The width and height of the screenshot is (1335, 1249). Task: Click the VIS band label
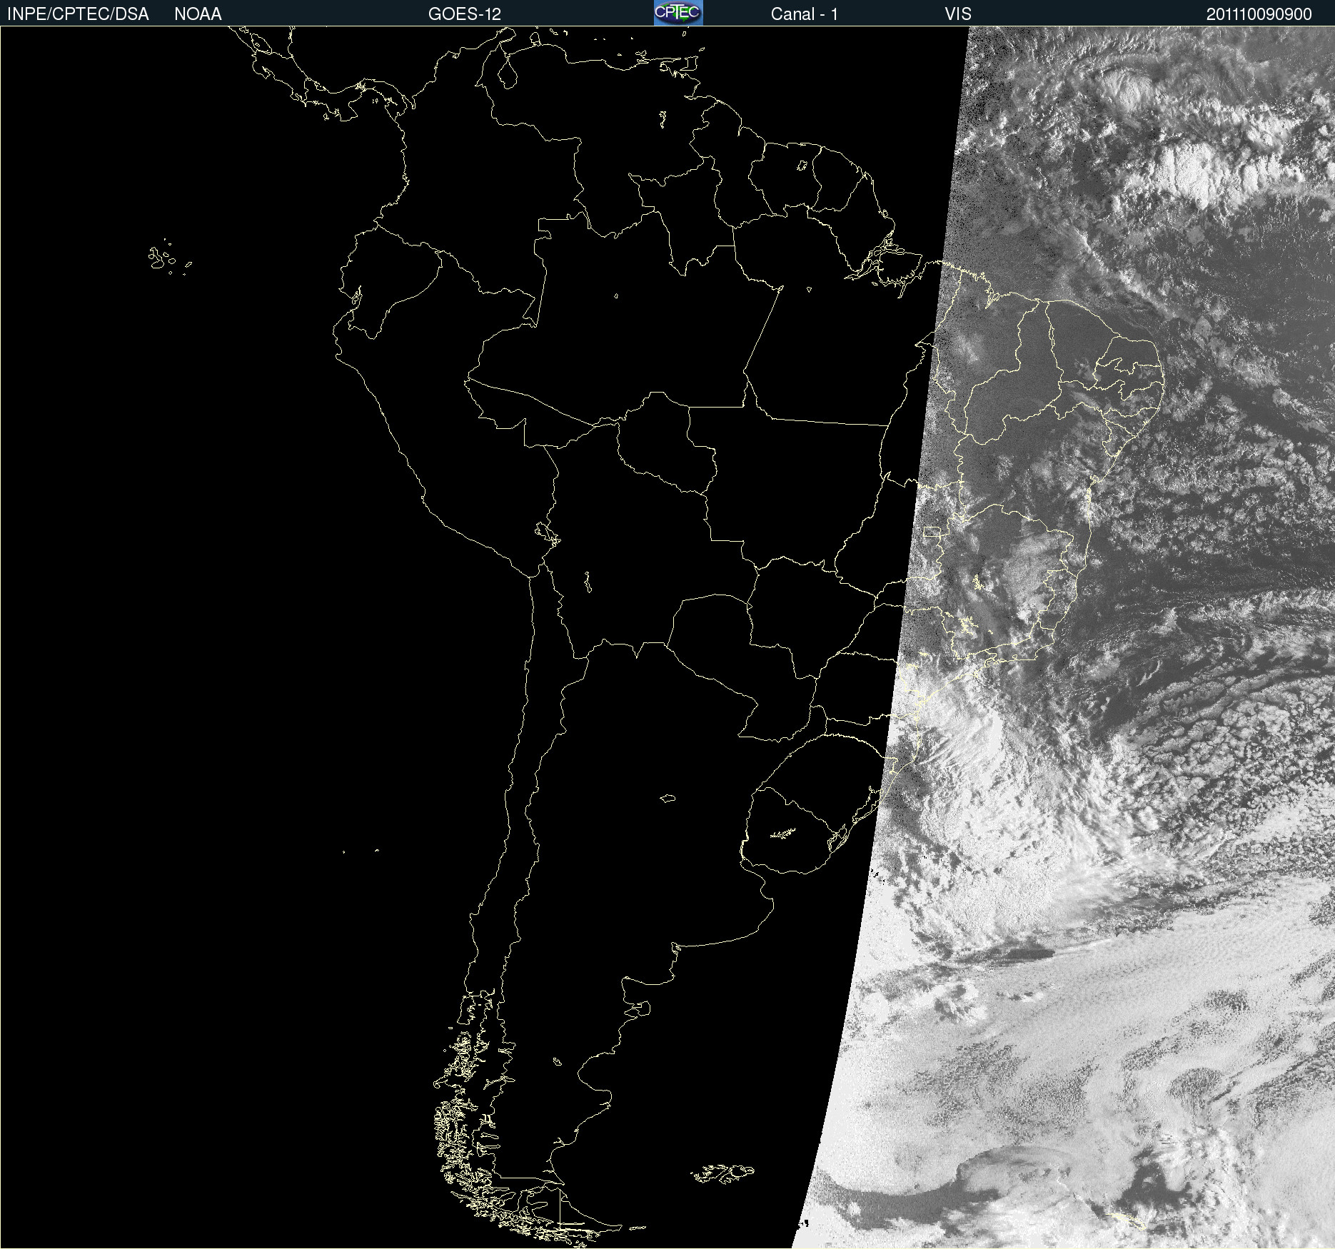tap(958, 14)
